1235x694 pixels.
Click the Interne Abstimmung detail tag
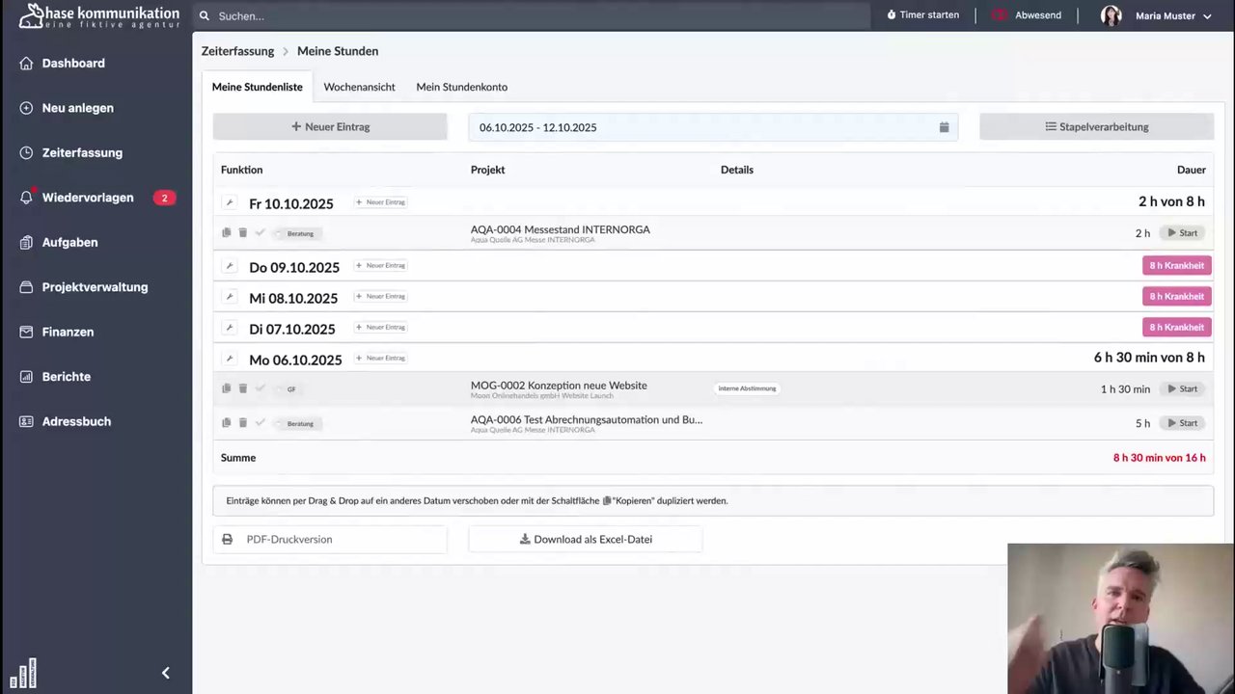point(747,388)
